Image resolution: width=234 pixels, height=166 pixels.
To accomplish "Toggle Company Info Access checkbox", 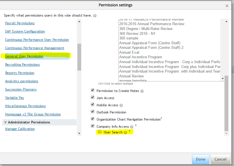I will tap(93, 126).
